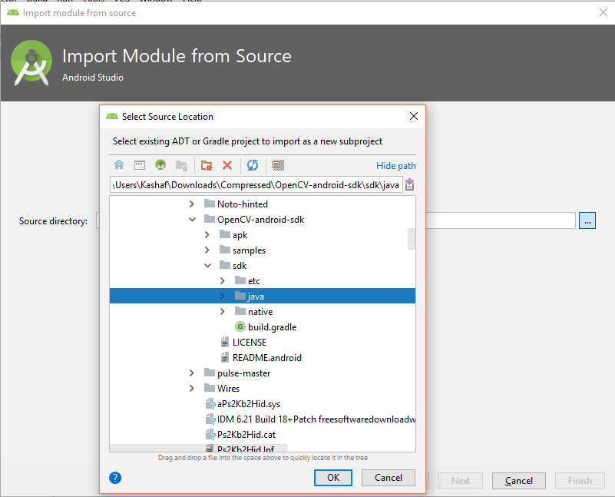Click the file tree vertical scrollbar

click(x=412, y=238)
